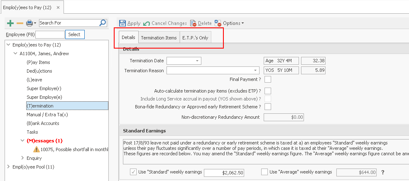Click the green plus add icon
The width and height of the screenshot is (409, 181).
pos(10,23)
